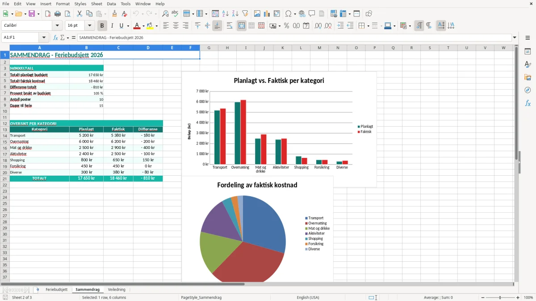The image size is (536, 301).
Task: Increase indent
Action: 340,26
